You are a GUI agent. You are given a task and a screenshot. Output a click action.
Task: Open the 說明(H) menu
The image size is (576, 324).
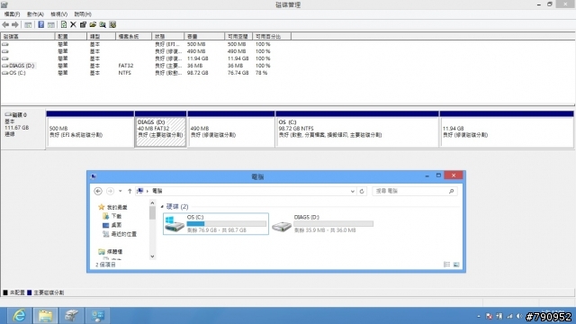(83, 14)
